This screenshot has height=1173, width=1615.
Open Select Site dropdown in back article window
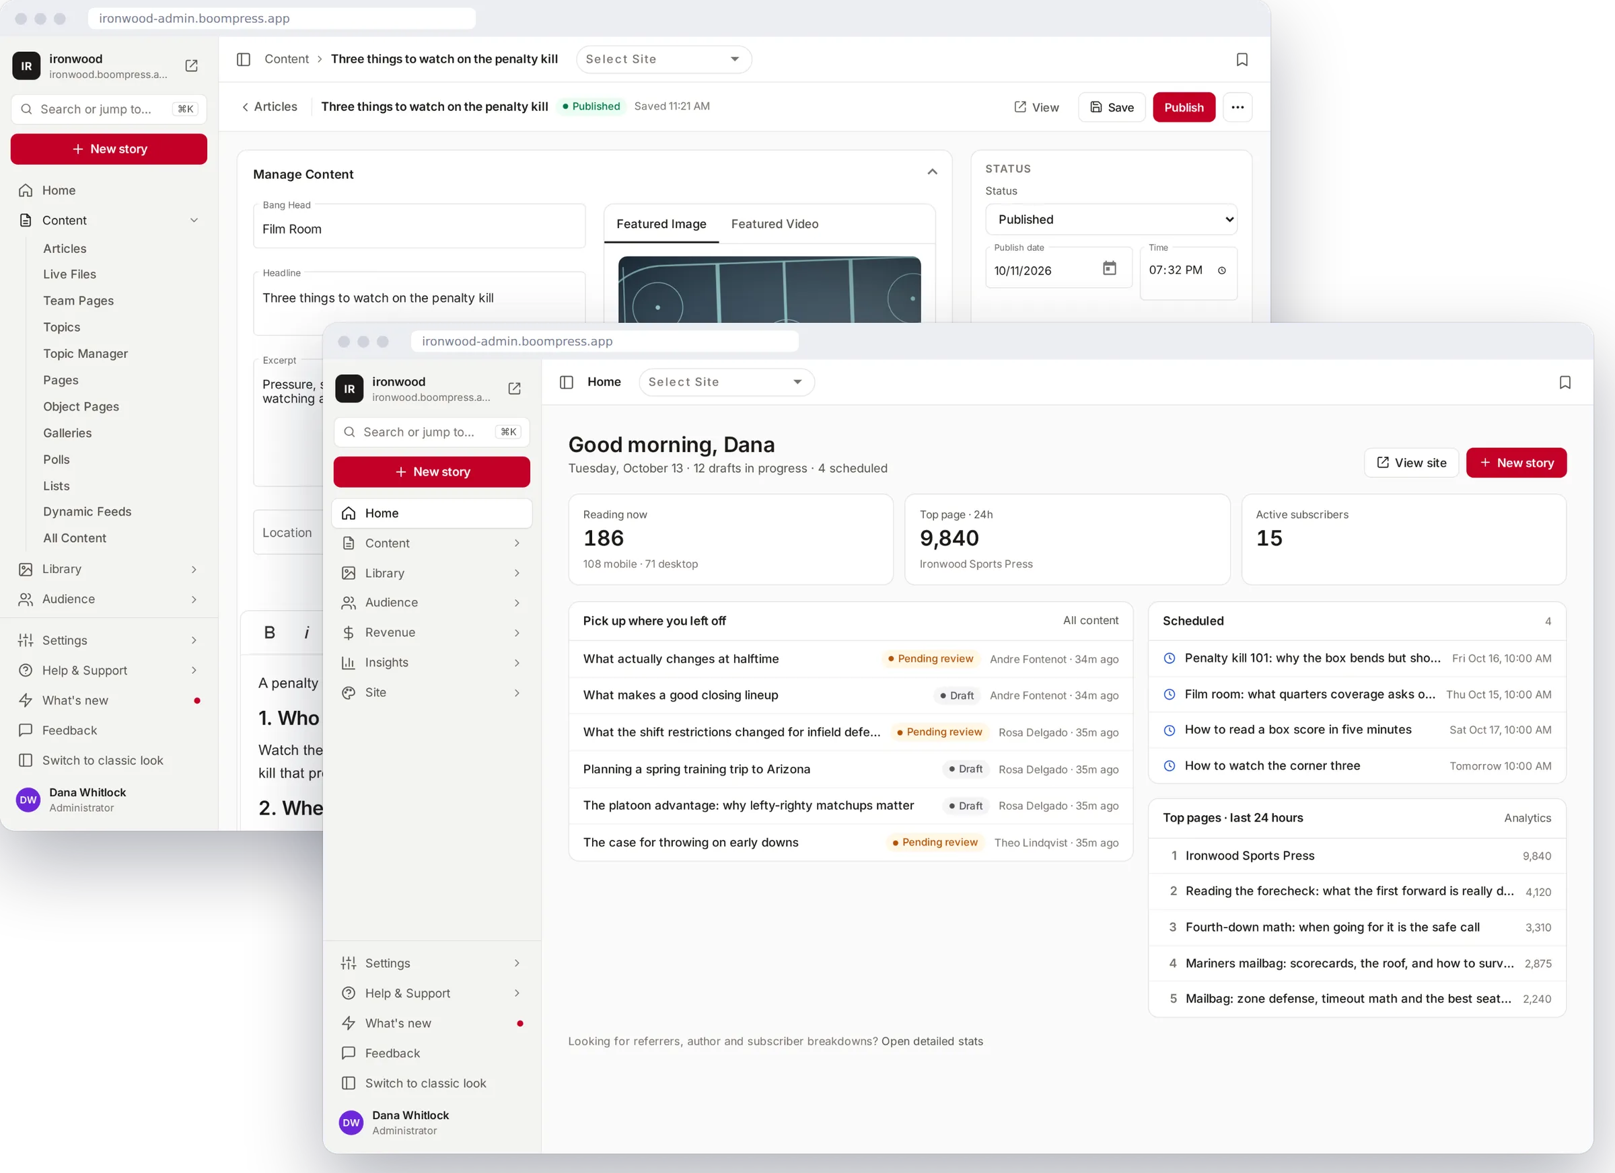[663, 59]
